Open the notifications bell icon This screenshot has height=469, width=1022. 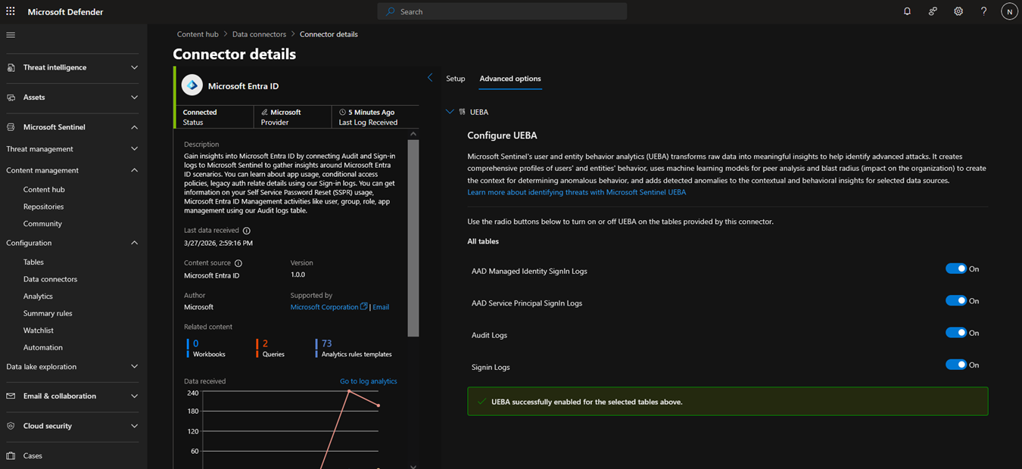click(907, 11)
